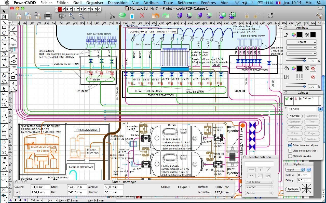This screenshot has height=203, width=326.
Task: Open the '3 point' line weight dropdown
Action: pyautogui.click(x=302, y=42)
